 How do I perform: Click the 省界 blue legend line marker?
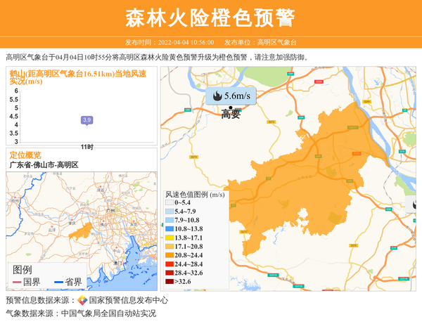coord(58,282)
